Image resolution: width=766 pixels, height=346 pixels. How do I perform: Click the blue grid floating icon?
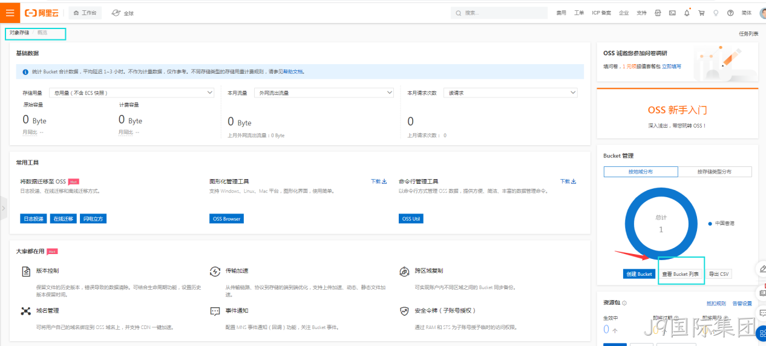pyautogui.click(x=762, y=334)
